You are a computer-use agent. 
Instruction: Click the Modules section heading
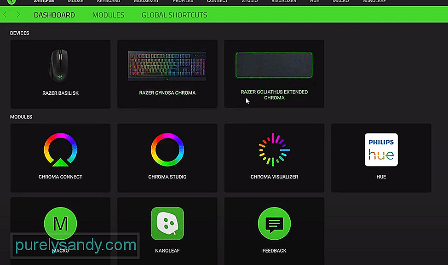(x=21, y=117)
